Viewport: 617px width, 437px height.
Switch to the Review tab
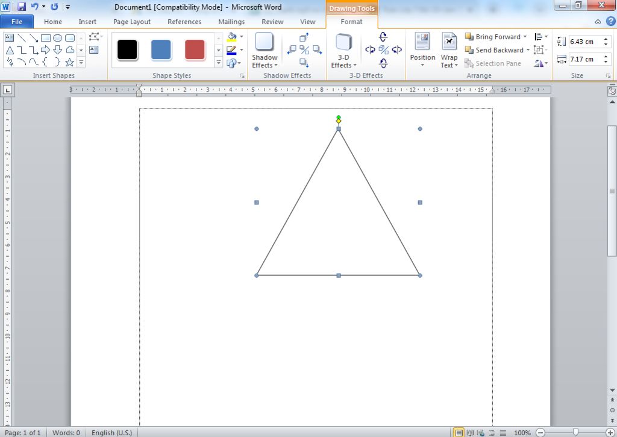coord(272,22)
